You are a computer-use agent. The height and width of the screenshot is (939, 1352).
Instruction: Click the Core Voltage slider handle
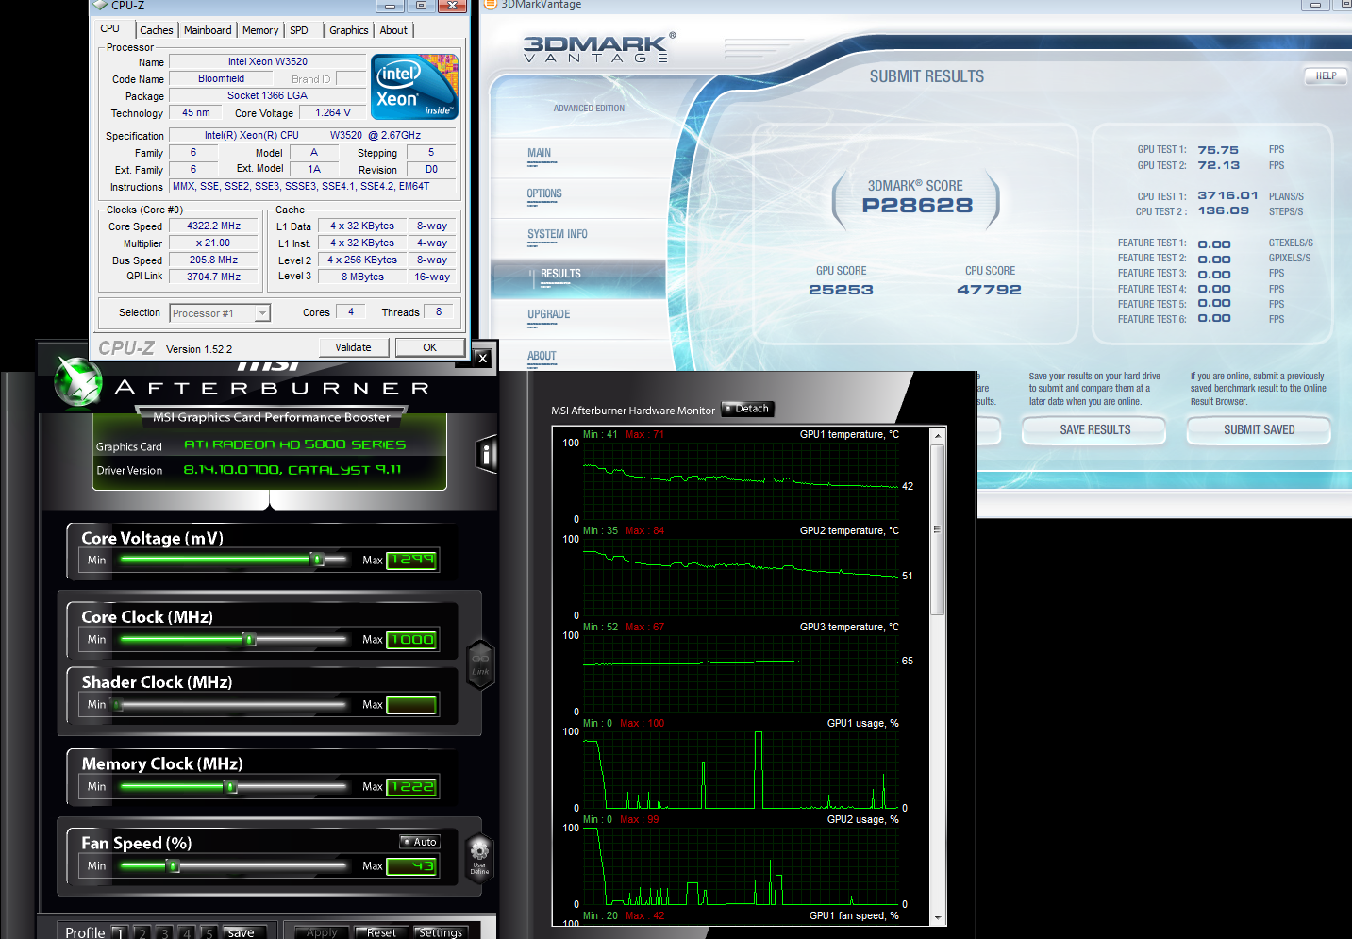pos(318,560)
